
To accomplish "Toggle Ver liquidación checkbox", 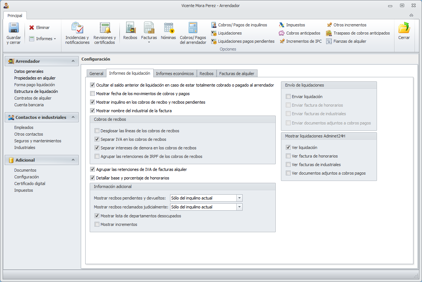I will point(288,148).
